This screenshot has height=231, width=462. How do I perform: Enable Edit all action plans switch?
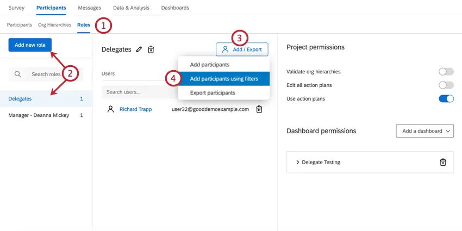[x=446, y=85]
